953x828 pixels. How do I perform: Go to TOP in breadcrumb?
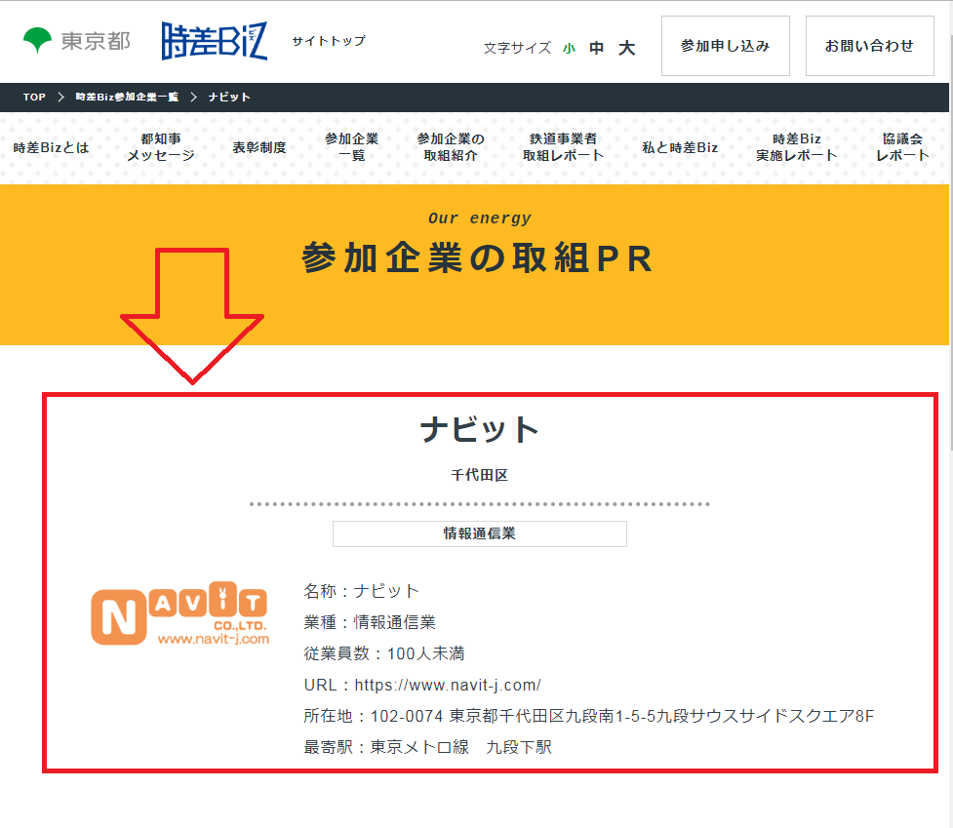click(x=34, y=98)
